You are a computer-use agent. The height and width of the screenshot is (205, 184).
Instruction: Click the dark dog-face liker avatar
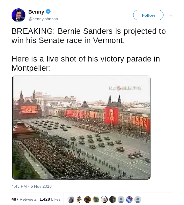113,200
